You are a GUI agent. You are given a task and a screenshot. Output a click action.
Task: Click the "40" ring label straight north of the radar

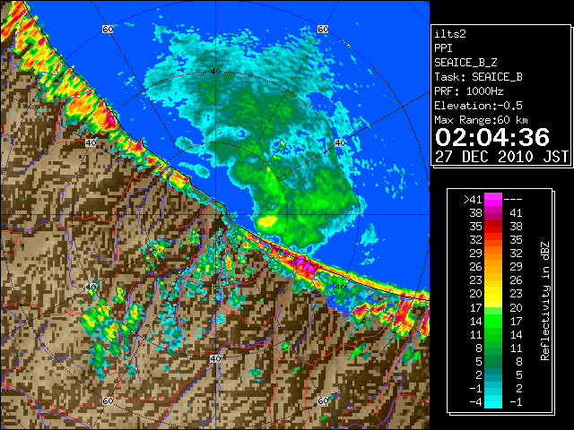215,72
